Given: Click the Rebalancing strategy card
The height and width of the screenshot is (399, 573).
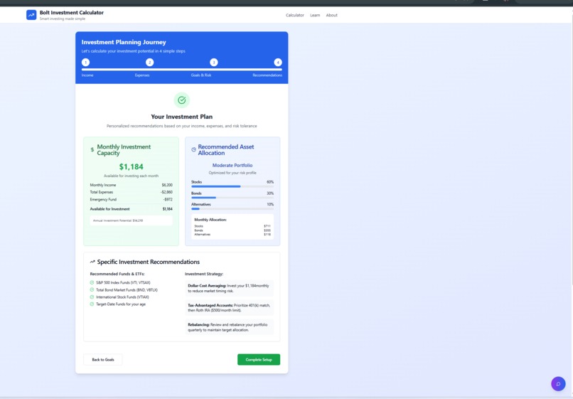Looking at the screenshot, I should [229, 327].
